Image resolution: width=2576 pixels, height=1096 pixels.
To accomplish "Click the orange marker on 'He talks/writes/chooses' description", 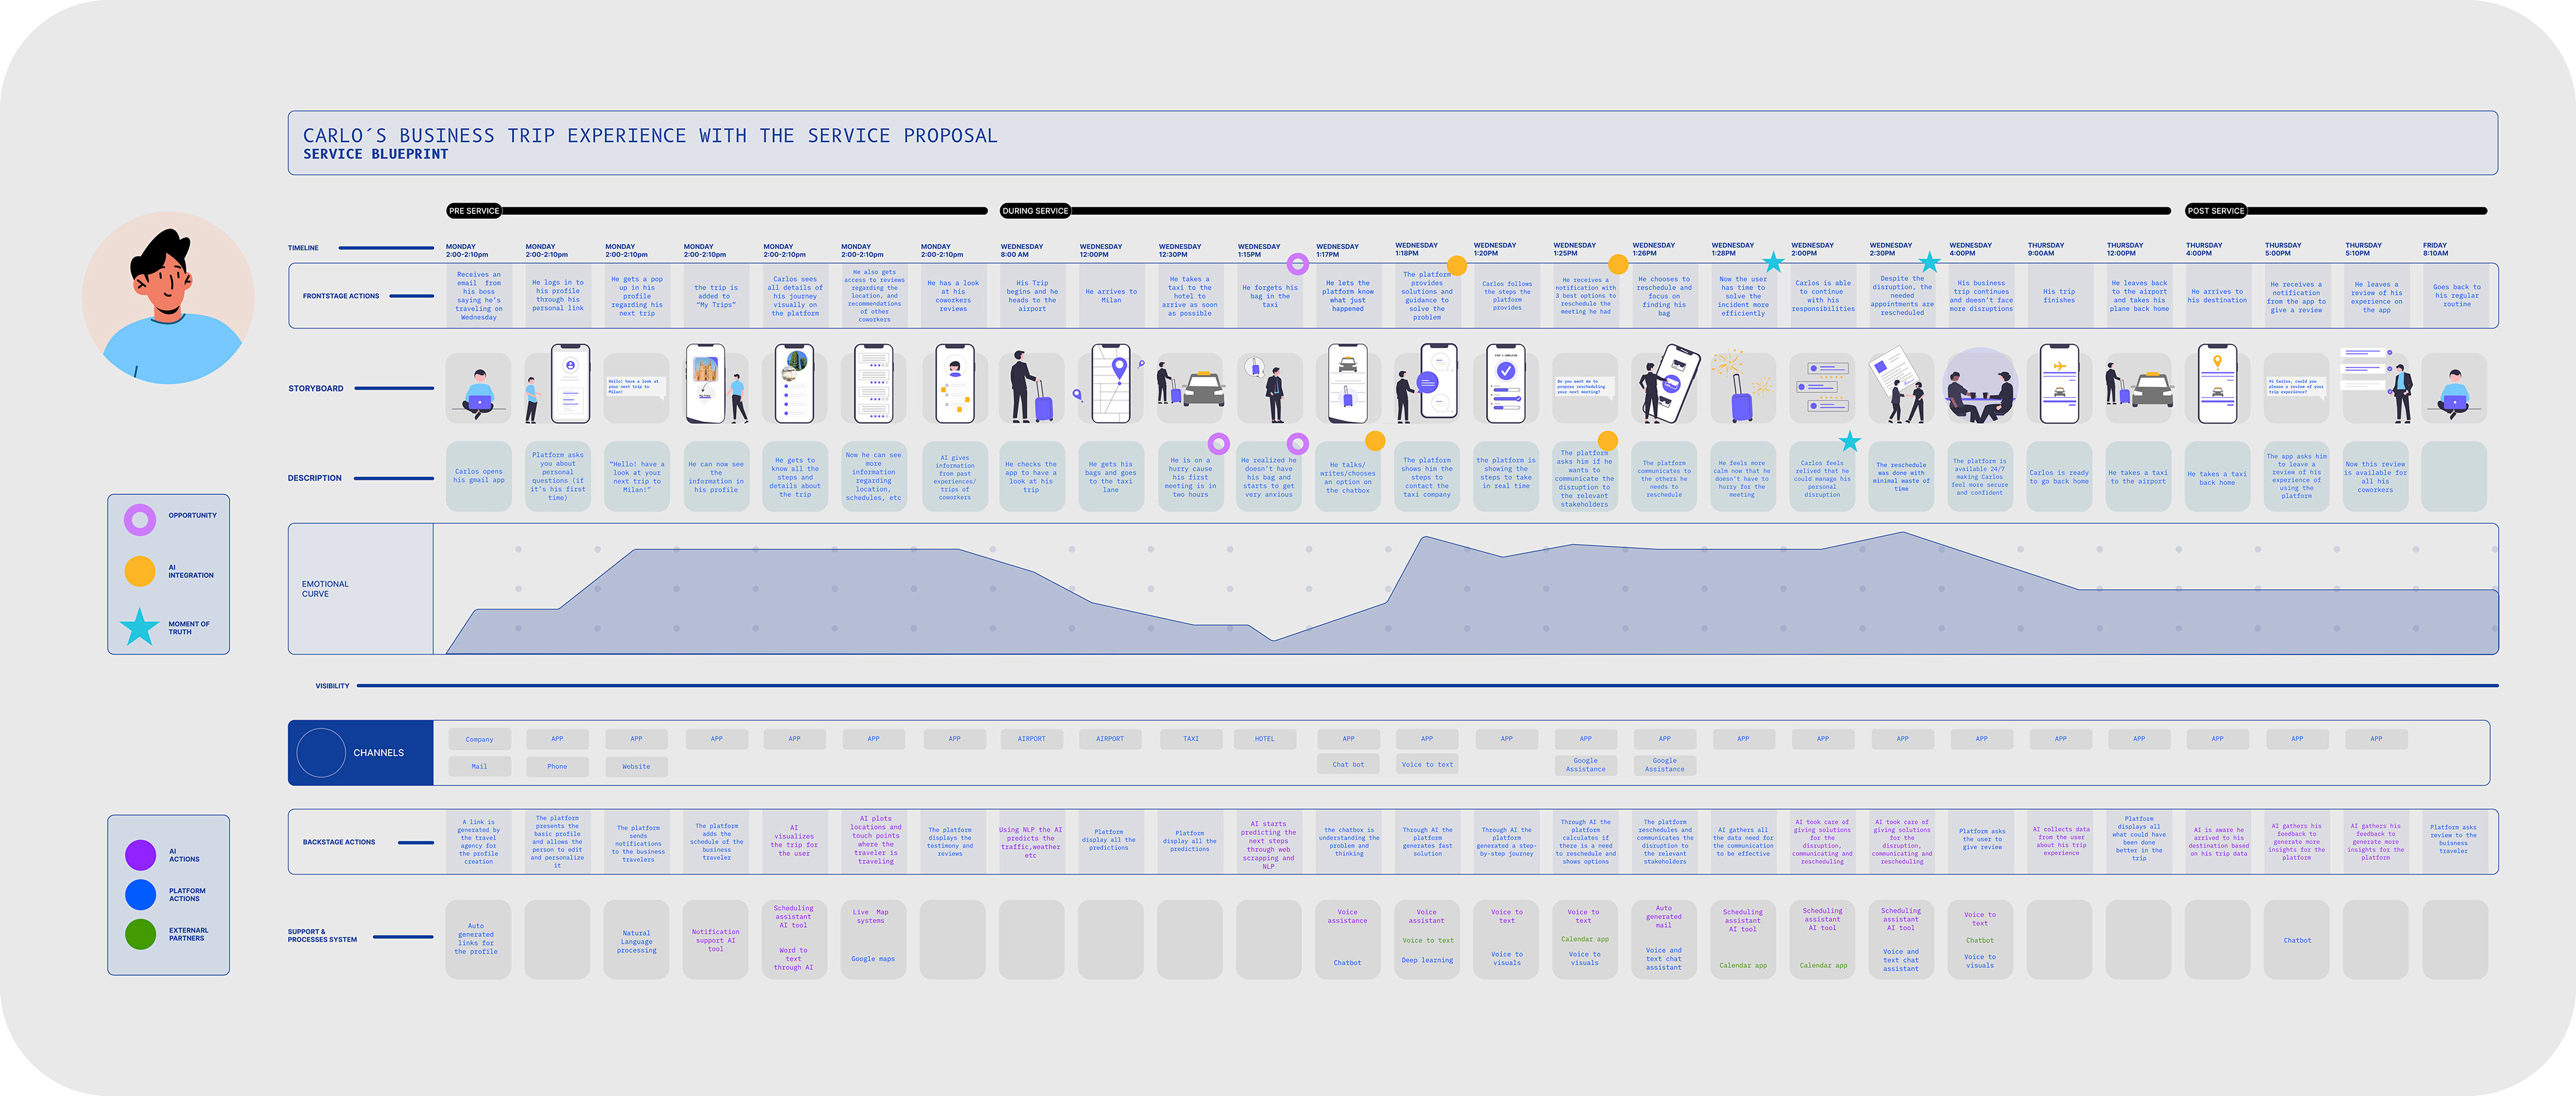I will [x=1375, y=441].
